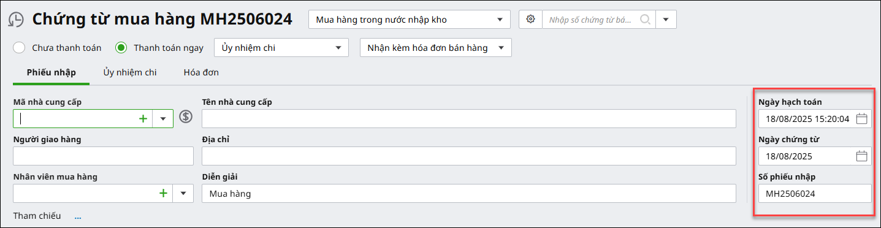Click the Số phiếu nhập field
The height and width of the screenshot is (228, 881).
[815, 194]
